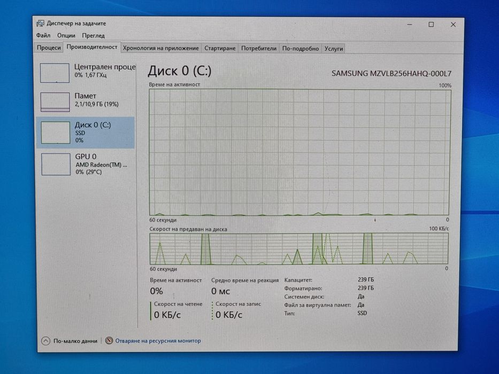Click Файл за виртуална памет label
This screenshot has height=374, width=499.
[317, 305]
